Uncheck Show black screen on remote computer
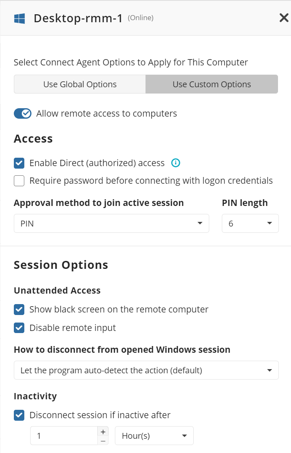291x453 pixels. click(19, 309)
